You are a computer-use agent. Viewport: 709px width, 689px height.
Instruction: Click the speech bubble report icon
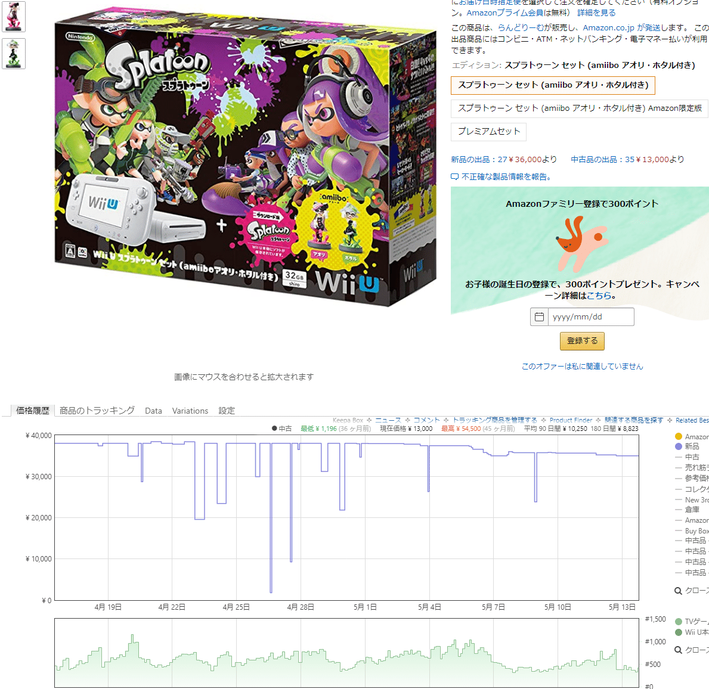455,177
